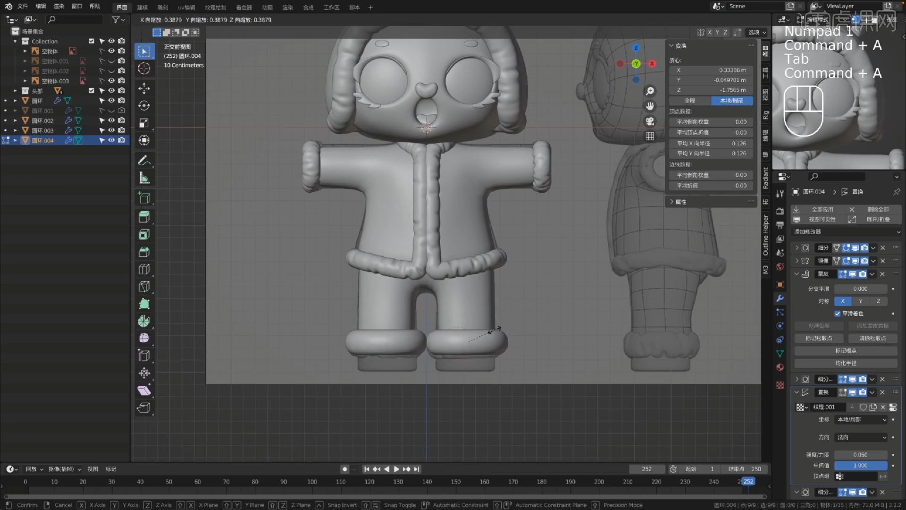Image resolution: width=906 pixels, height=510 pixels.
Task: Select the Smooth vertices tool
Action: [x=144, y=339]
